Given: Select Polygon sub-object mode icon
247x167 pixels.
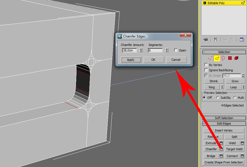Looking at the screenshot, I should point(230,58).
